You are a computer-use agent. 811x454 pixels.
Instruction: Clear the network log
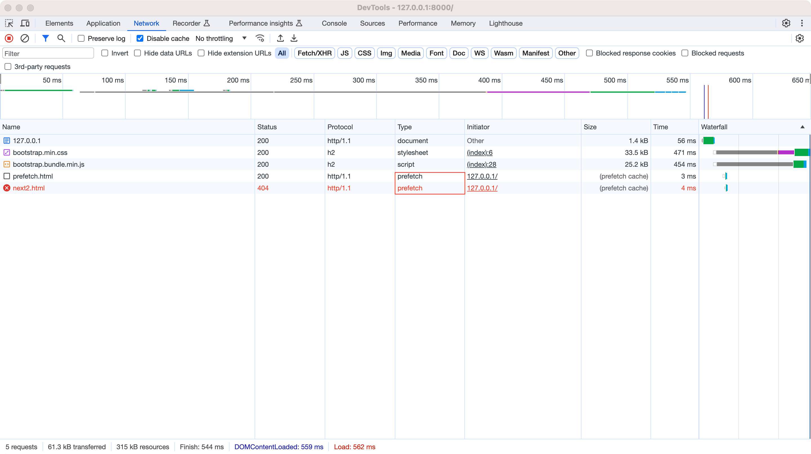pyautogui.click(x=24, y=38)
